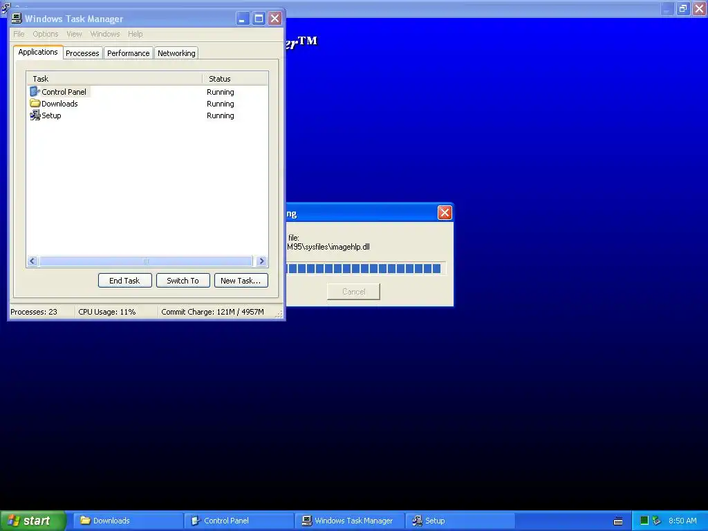Screen dimensions: 708x531
Task: Minimize the Task Manager window
Action: coord(243,19)
